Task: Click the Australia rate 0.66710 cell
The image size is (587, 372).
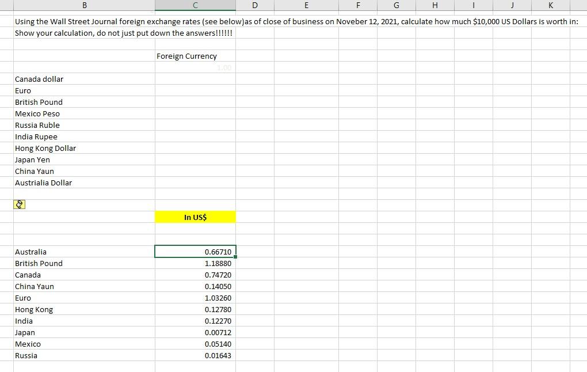Action: 195,252
